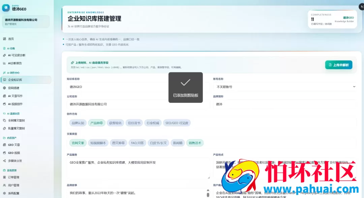
Task: Toggle the 信任背书 direction tag
Action: 134,123
